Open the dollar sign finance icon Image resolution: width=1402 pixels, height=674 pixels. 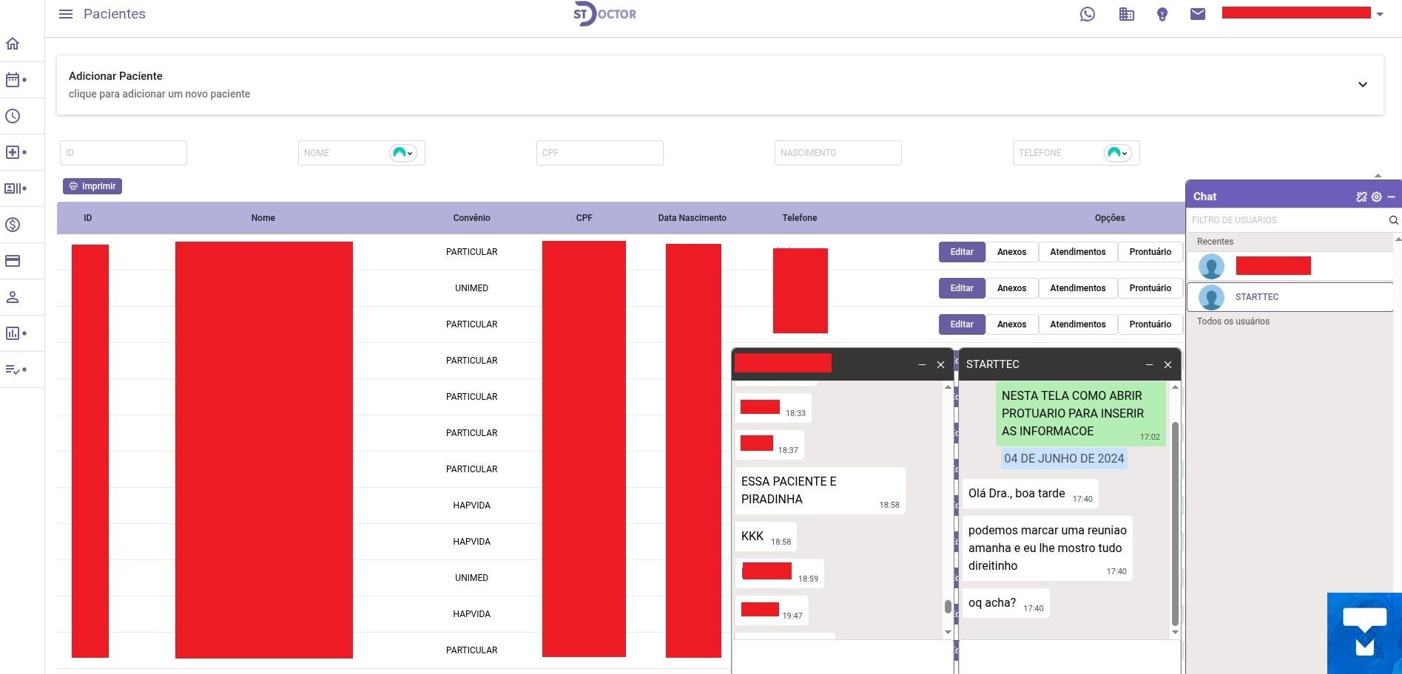(x=13, y=225)
